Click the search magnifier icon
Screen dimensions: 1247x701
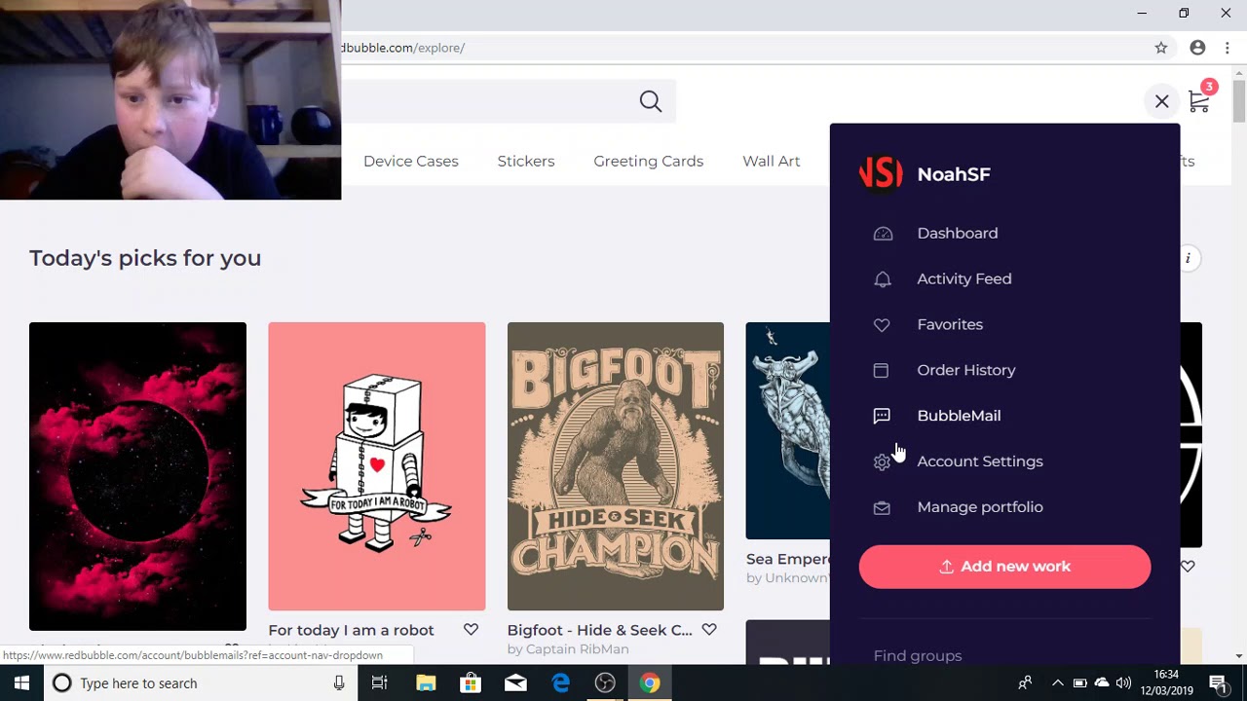click(651, 101)
